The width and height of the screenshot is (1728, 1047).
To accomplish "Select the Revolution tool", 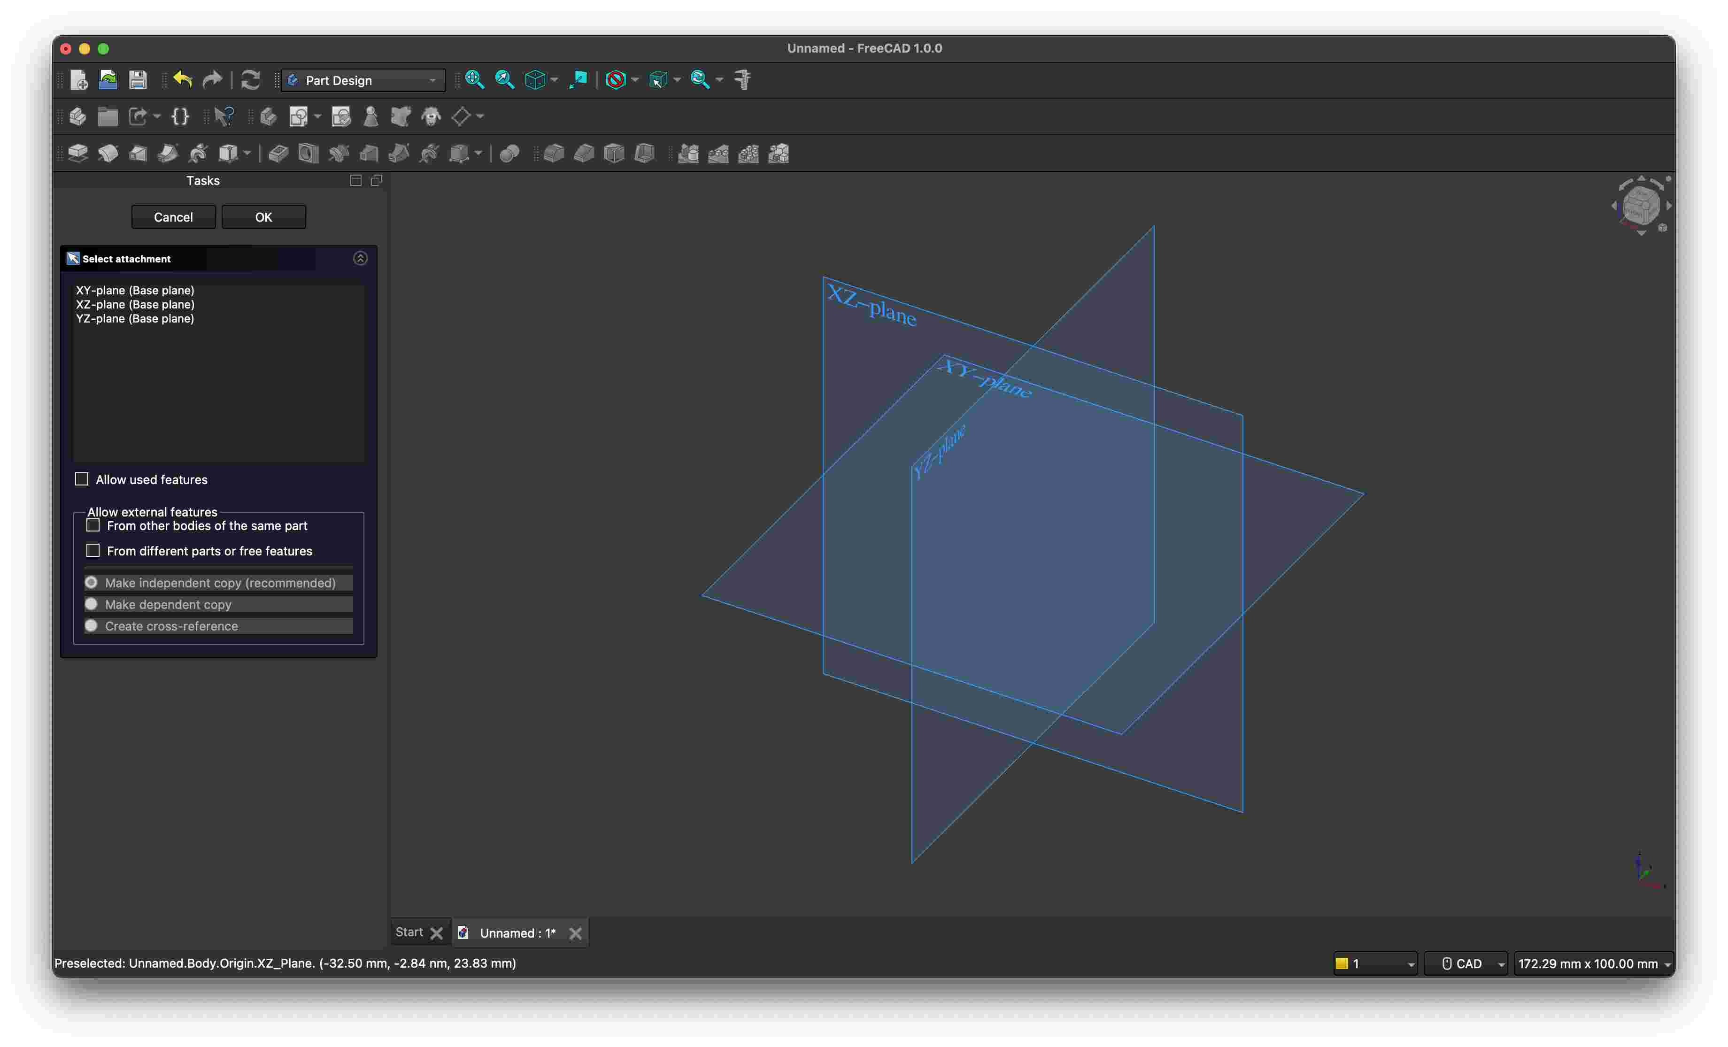I will 108,154.
